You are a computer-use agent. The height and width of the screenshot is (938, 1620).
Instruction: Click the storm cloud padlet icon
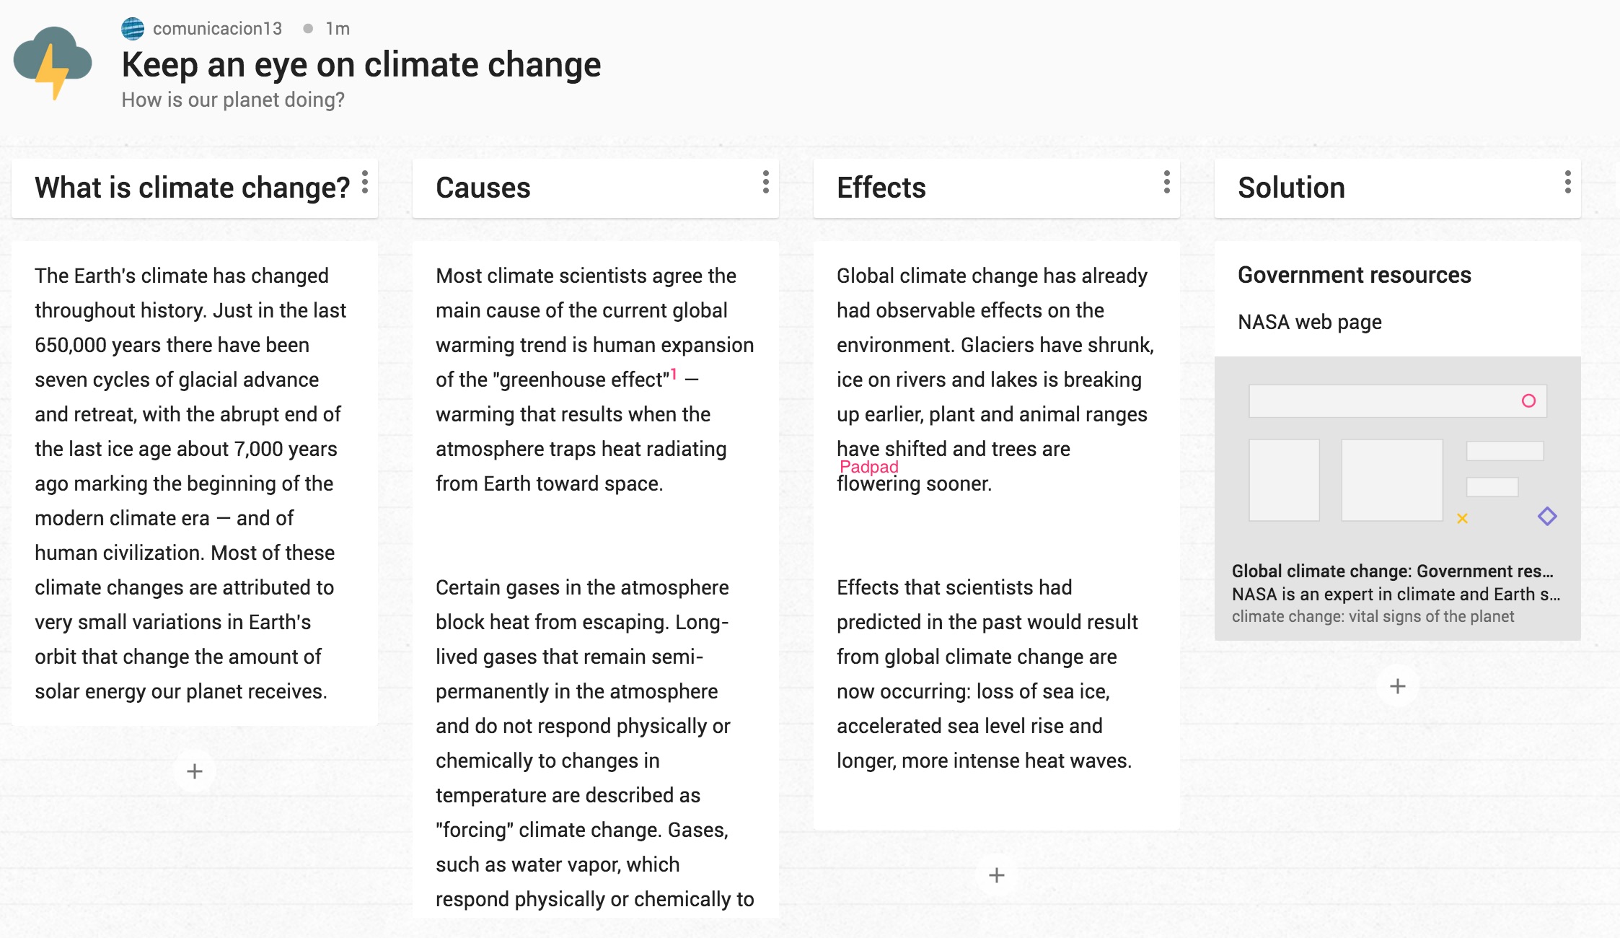click(53, 63)
